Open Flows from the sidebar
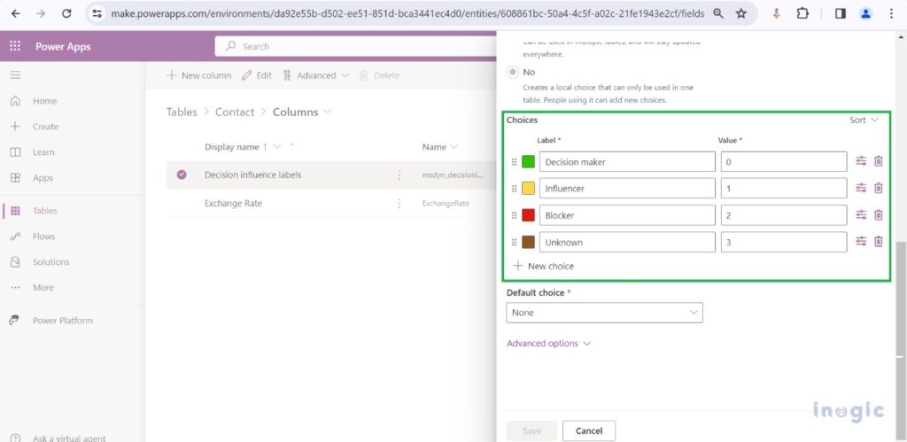The width and height of the screenshot is (907, 442). point(43,237)
